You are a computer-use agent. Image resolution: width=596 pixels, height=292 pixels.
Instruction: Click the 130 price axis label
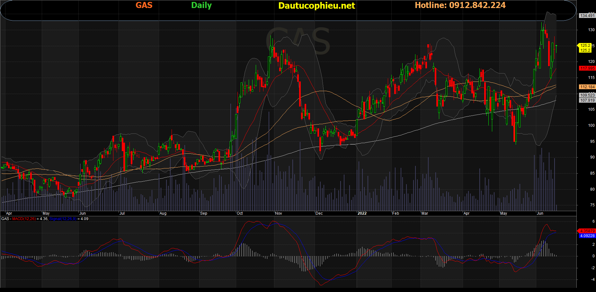point(591,30)
